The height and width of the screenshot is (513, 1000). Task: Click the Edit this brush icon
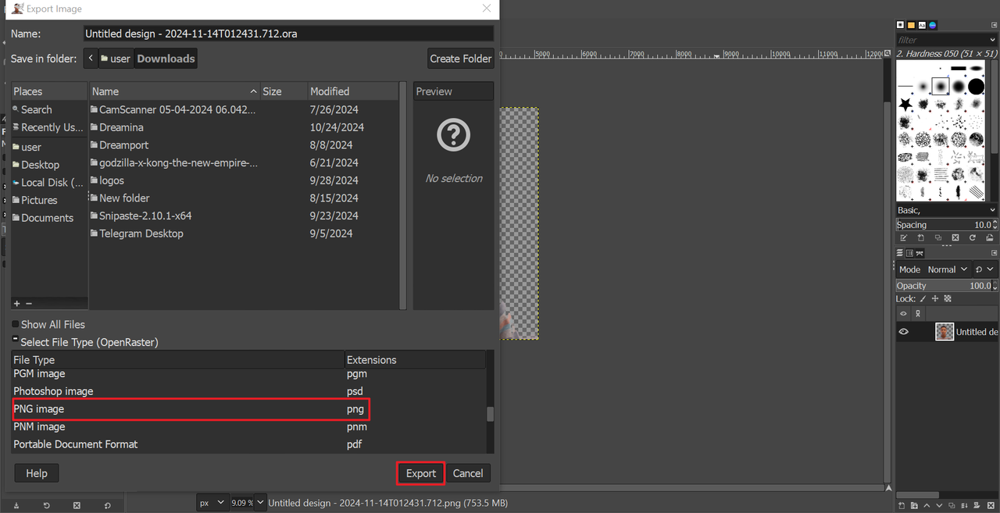[x=904, y=237]
